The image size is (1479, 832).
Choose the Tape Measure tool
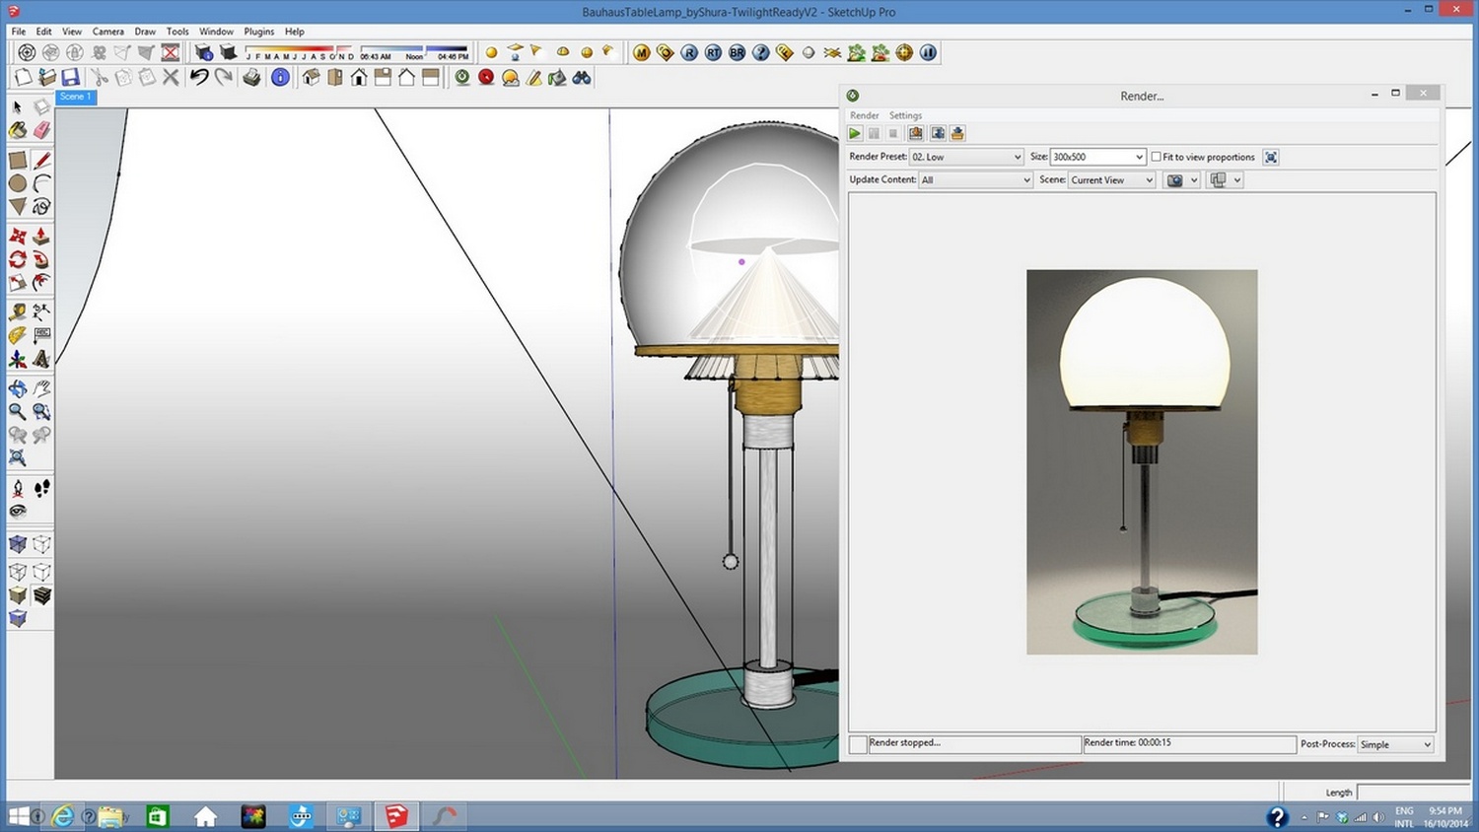[18, 312]
